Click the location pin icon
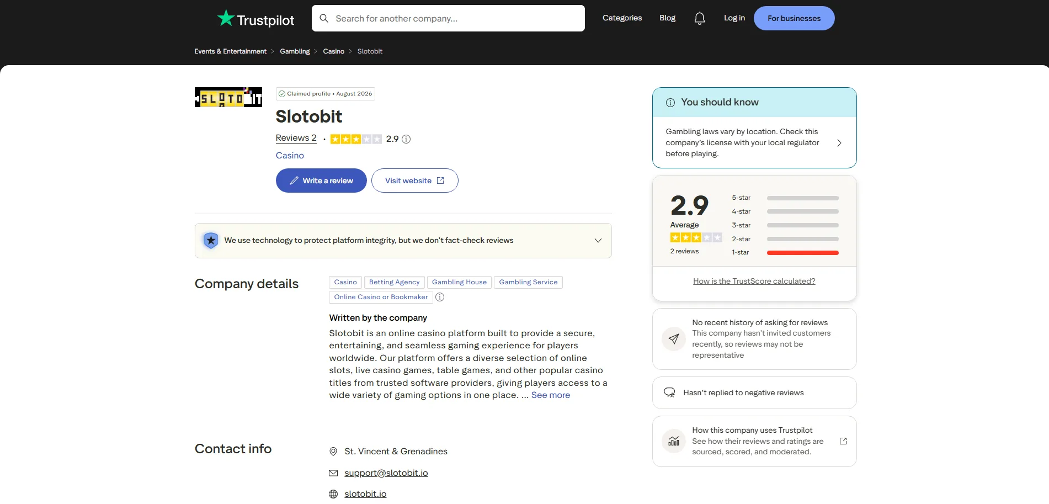 tap(333, 452)
